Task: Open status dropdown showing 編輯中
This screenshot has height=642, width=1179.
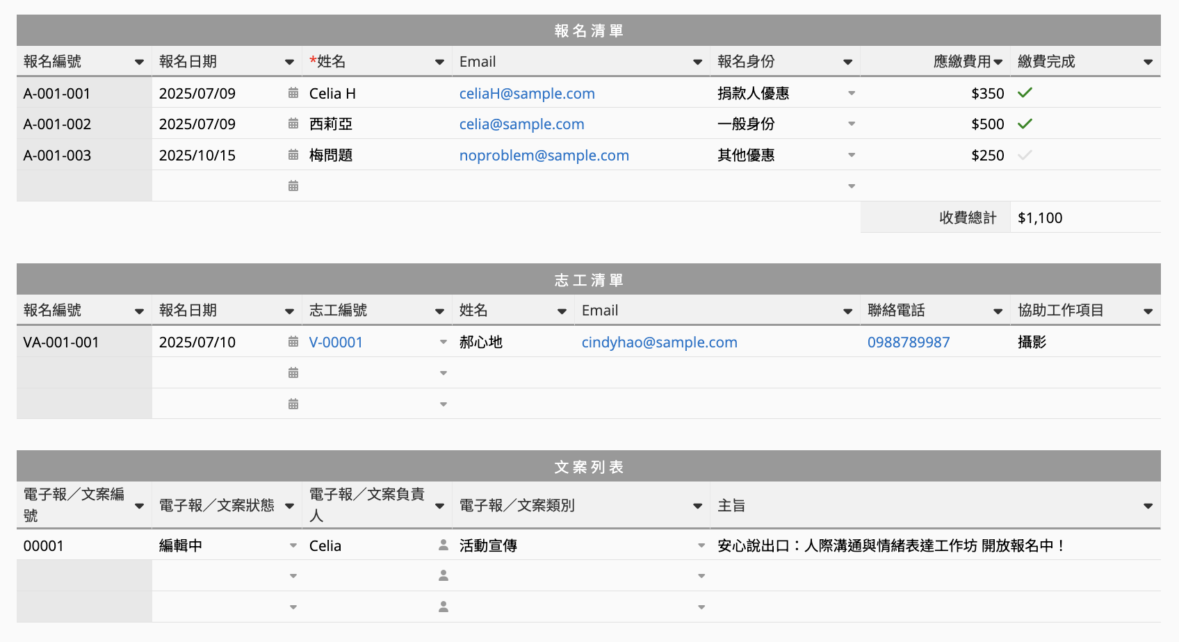Action: (293, 546)
